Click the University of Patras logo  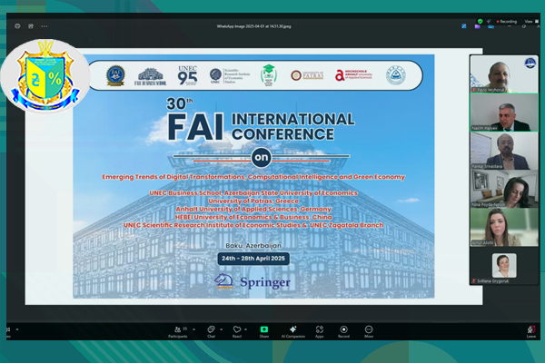[x=307, y=75]
